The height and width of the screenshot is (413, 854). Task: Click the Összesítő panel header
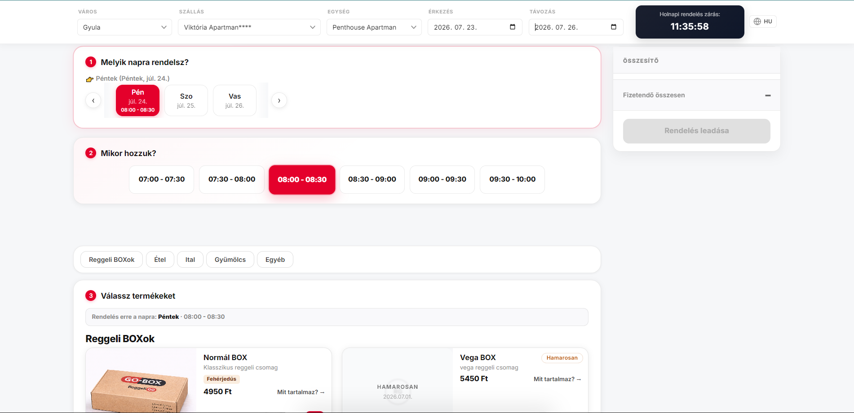click(696, 61)
